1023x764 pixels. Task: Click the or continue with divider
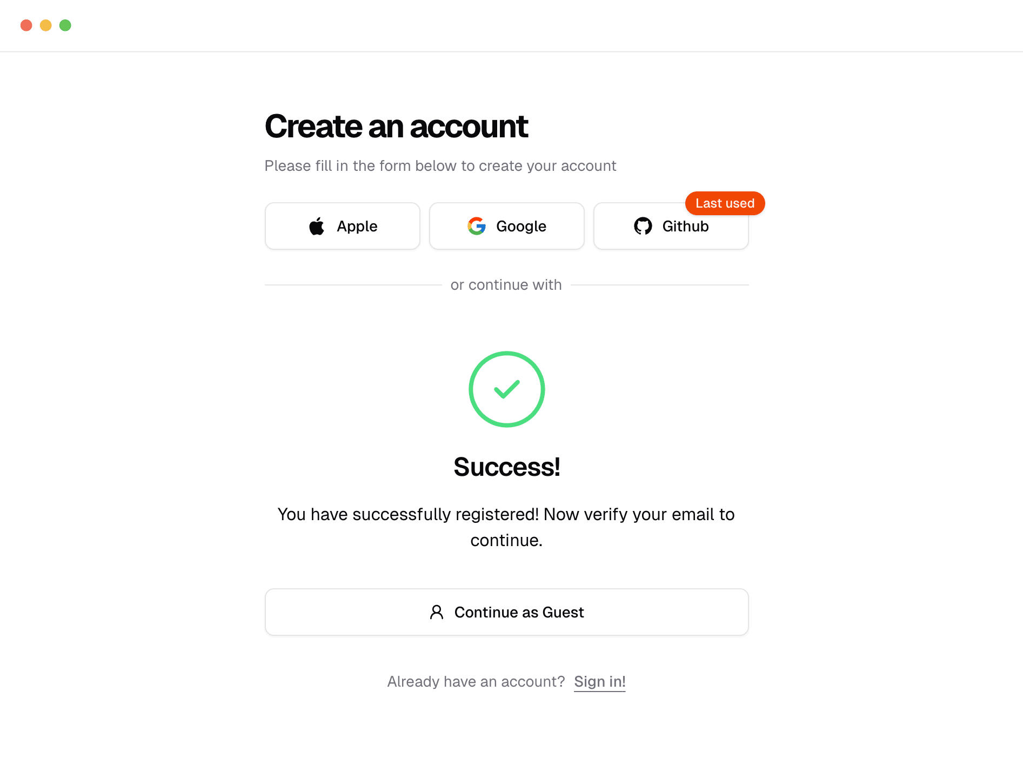pyautogui.click(x=506, y=284)
